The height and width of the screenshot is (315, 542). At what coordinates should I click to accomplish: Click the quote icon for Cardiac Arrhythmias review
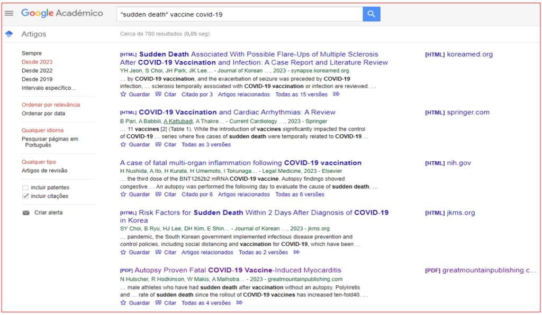click(x=158, y=144)
